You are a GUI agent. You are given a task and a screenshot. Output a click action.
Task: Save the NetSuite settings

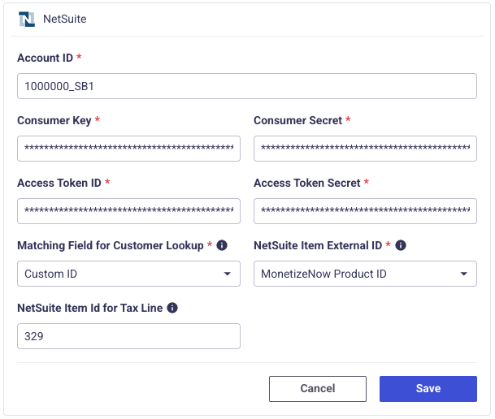[x=428, y=389]
